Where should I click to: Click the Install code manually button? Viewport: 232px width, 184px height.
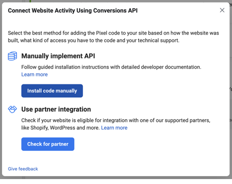(x=52, y=91)
